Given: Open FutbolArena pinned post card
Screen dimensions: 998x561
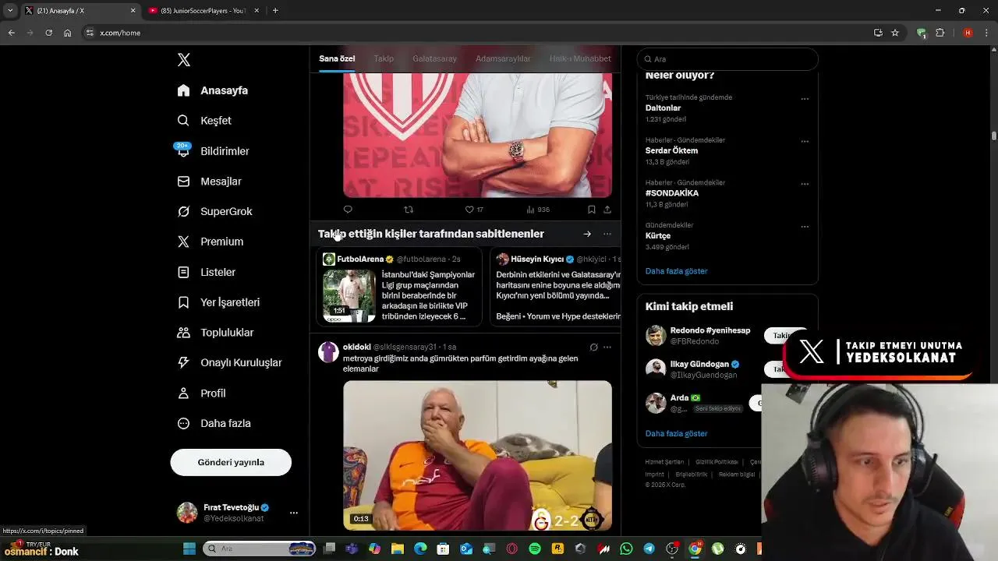Looking at the screenshot, I should click(399, 287).
